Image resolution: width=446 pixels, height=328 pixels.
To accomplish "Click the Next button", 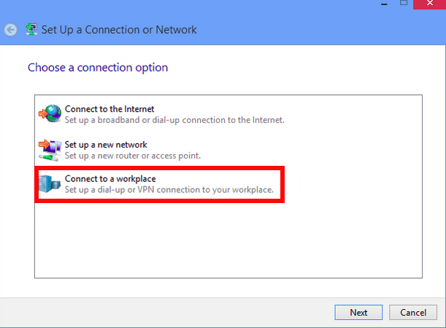I will pos(358,313).
